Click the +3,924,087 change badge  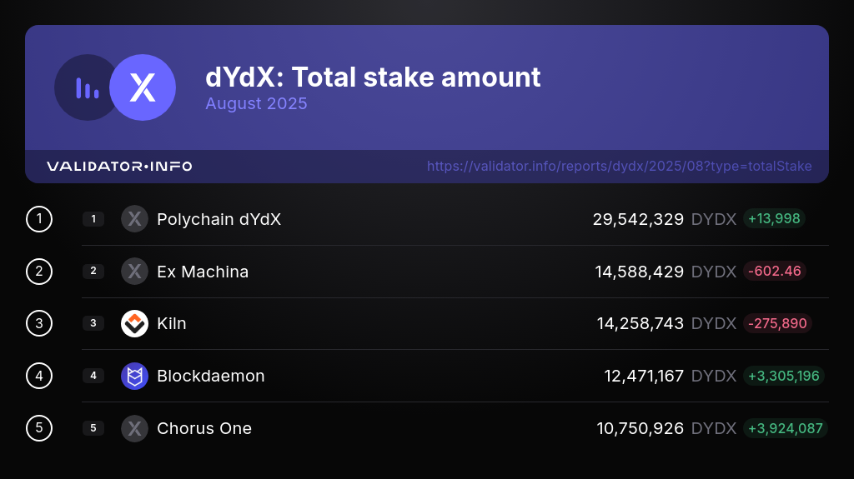click(785, 428)
